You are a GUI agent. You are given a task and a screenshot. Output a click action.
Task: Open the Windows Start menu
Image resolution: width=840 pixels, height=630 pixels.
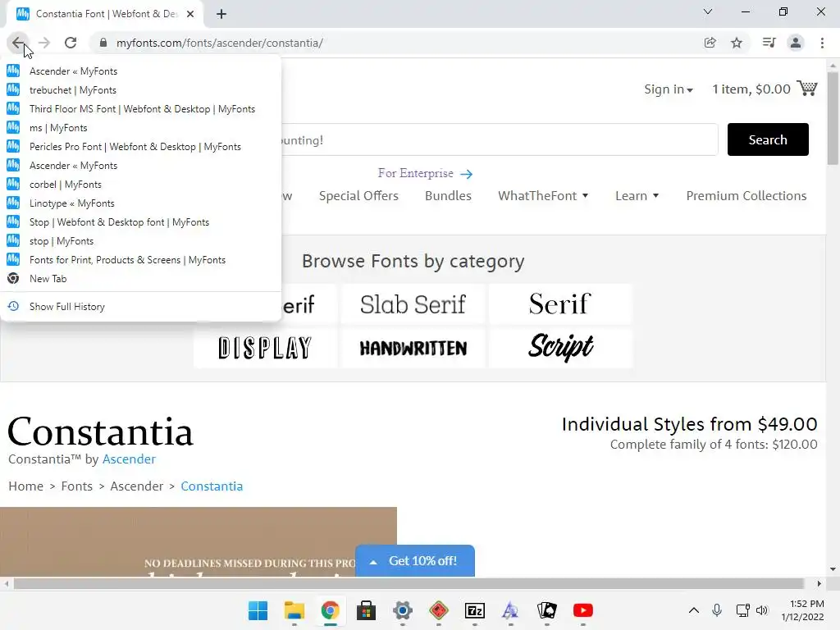pyautogui.click(x=258, y=610)
